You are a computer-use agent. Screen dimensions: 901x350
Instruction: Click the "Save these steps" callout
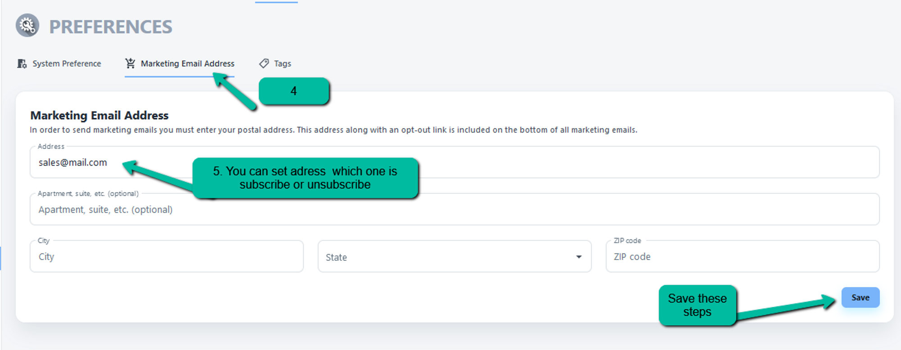point(697,305)
